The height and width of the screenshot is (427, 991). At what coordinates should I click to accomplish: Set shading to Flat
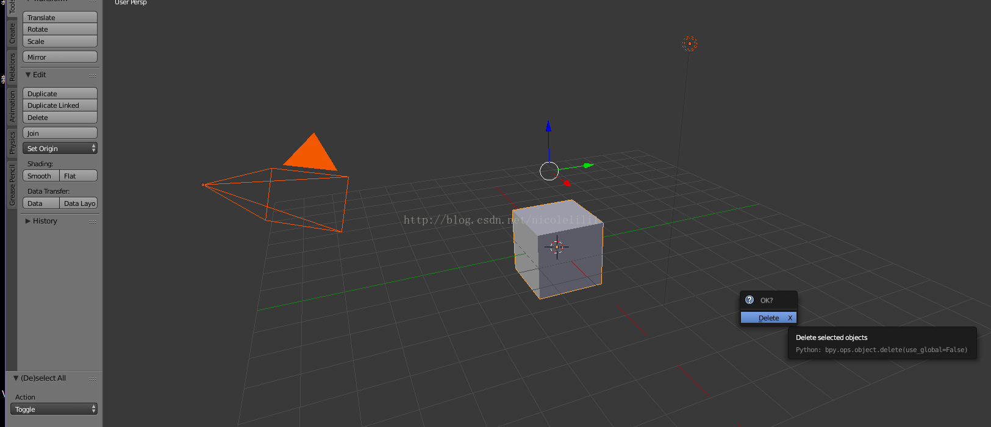(x=79, y=176)
